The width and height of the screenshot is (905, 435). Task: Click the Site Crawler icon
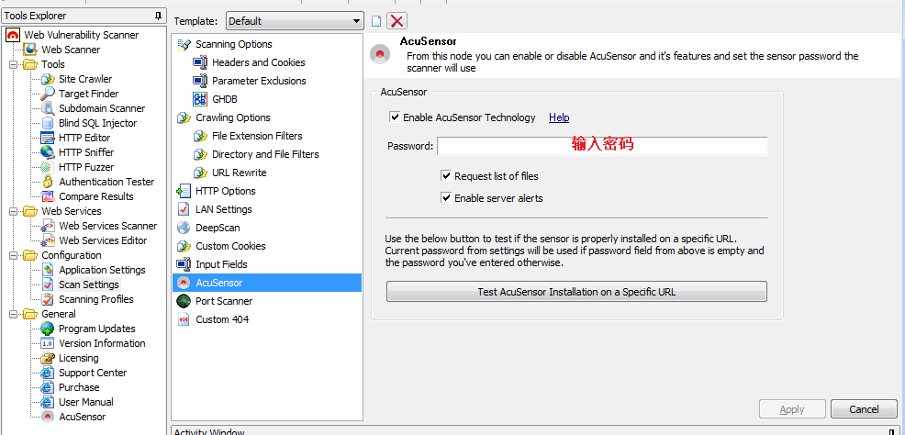pyautogui.click(x=48, y=79)
